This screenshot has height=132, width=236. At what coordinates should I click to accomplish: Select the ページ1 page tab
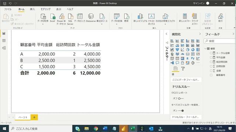(x=23, y=117)
